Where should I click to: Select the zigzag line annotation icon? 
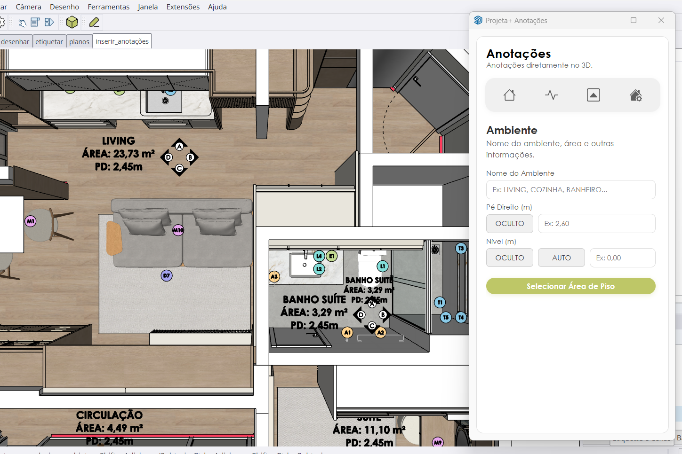coord(551,95)
